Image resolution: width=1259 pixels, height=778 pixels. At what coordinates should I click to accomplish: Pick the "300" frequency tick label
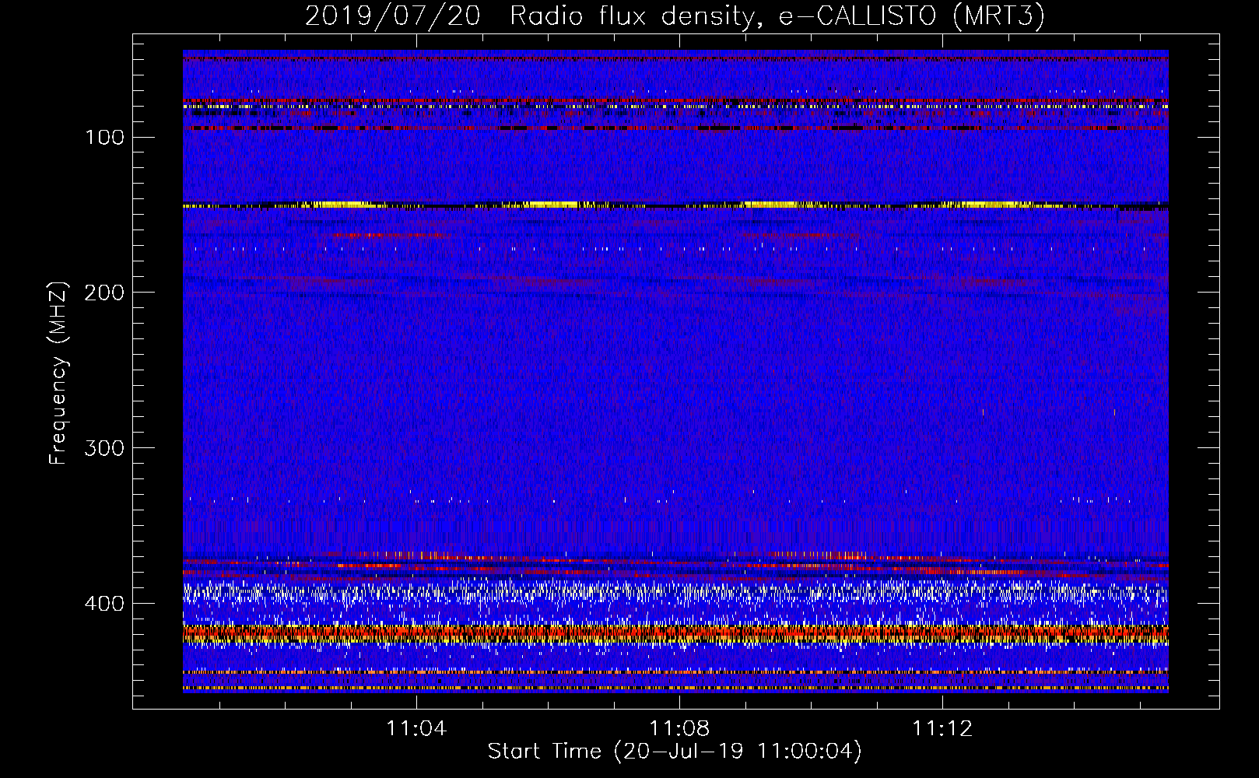[x=105, y=448]
